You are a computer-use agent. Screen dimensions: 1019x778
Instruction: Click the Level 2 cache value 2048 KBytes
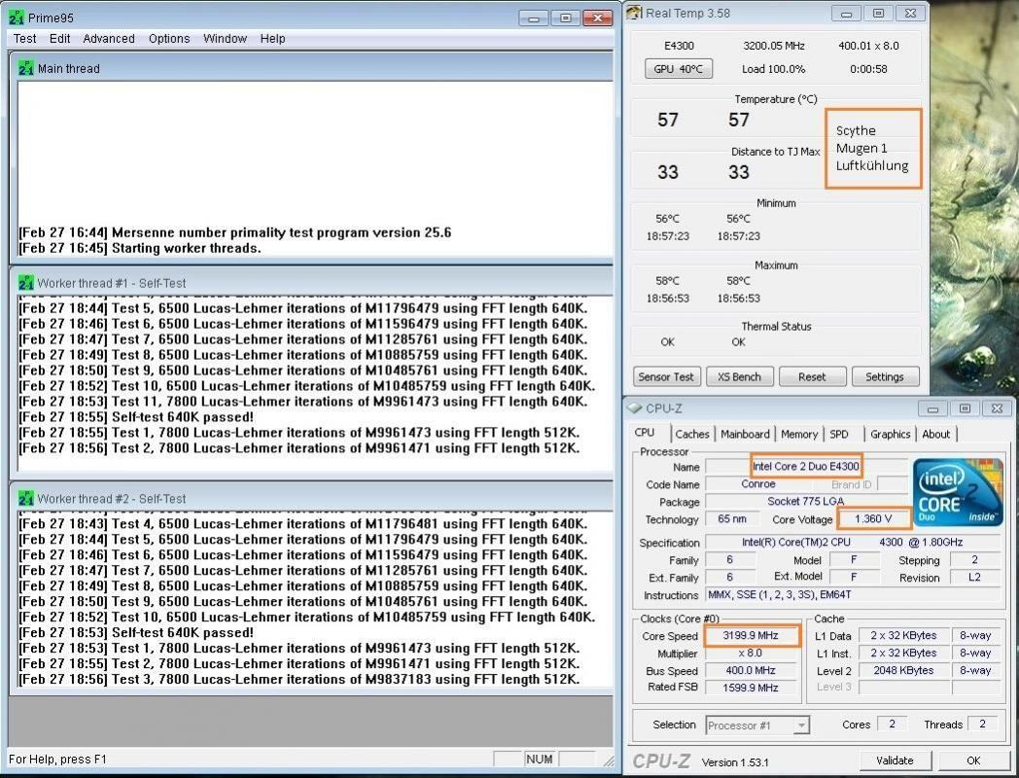tap(903, 670)
